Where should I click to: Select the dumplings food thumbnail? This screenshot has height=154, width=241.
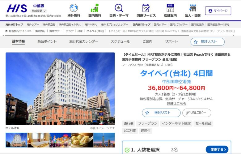[82, 140]
